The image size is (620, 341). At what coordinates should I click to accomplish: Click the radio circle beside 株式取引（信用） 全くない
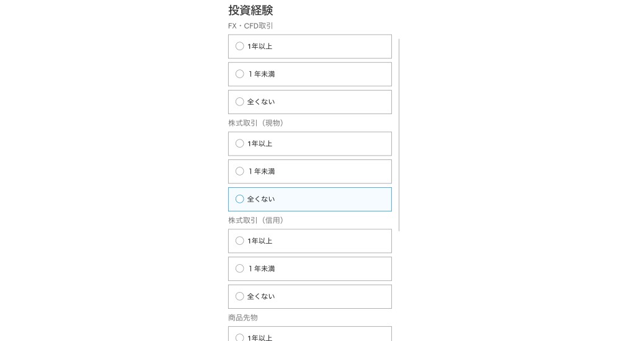240,297
